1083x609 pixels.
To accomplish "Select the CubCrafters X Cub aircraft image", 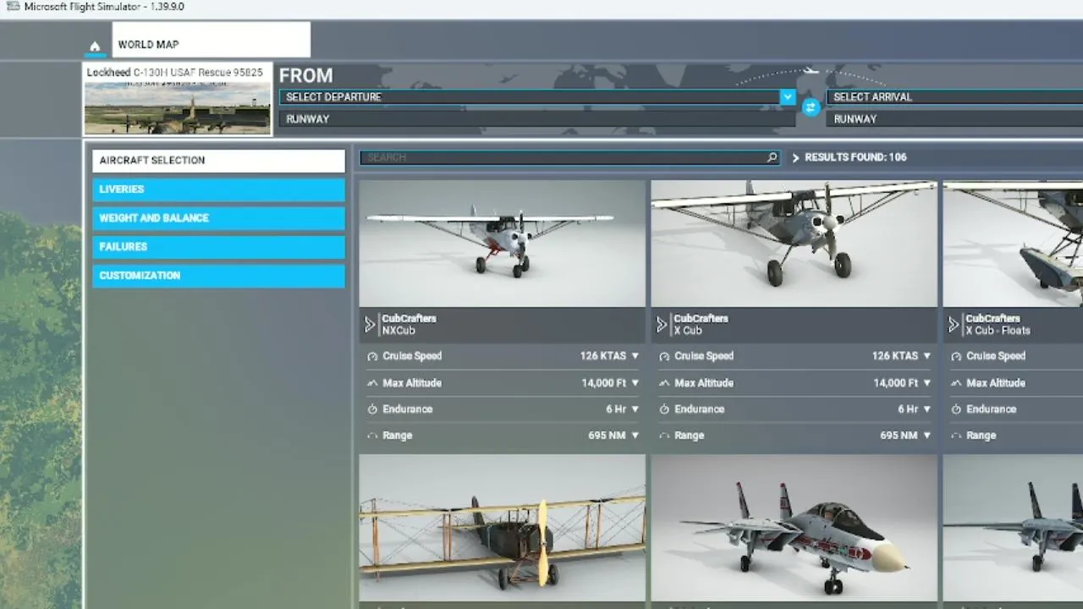I will pyautogui.click(x=794, y=244).
